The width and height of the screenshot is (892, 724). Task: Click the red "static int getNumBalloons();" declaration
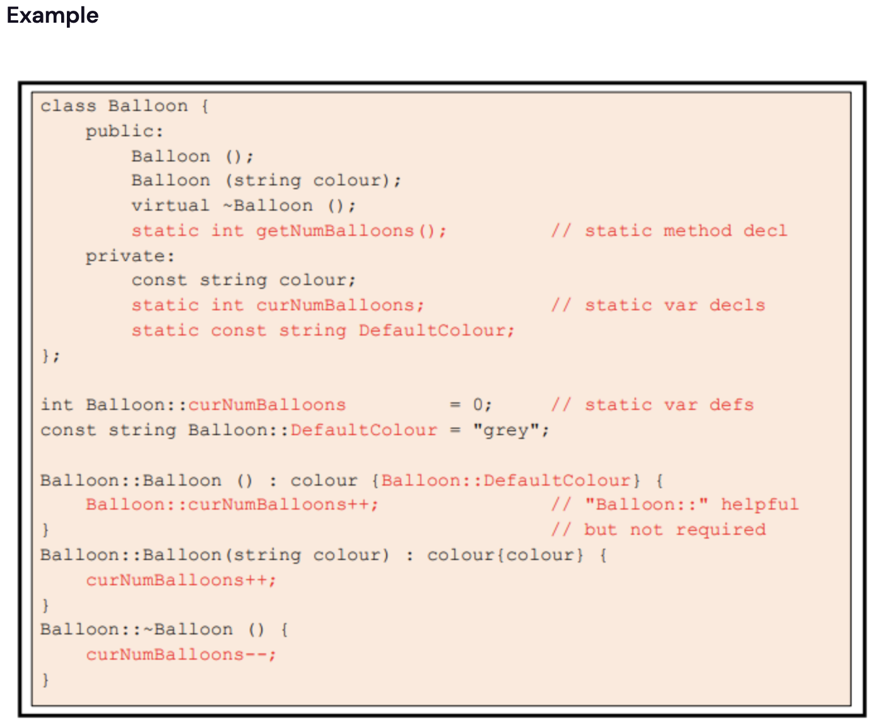289,231
